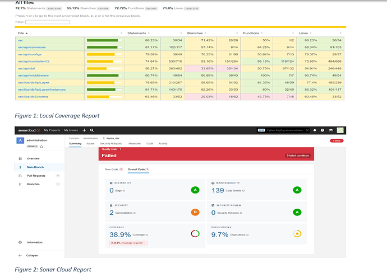This screenshot has width=387, height=273.
Task: Switch to the Issues tab
Action: [90, 144]
